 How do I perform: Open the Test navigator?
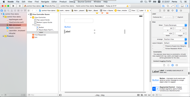coord(15,10)
